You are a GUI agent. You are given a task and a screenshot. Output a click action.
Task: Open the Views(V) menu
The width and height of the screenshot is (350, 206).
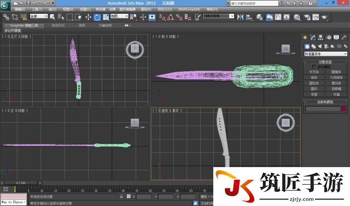pyautogui.click(x=68, y=9)
